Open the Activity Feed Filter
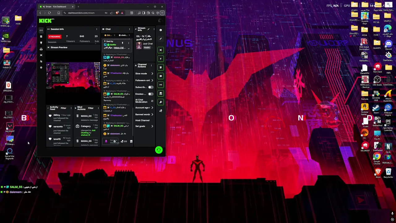Screen dimensions: 396x223 click(63, 108)
